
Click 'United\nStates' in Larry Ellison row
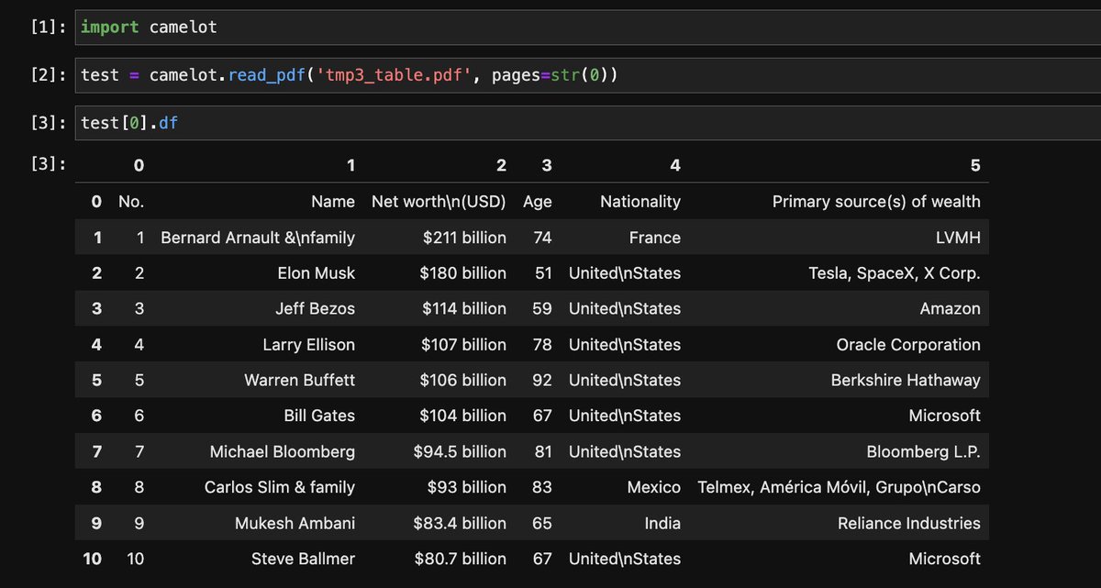pyautogui.click(x=625, y=345)
